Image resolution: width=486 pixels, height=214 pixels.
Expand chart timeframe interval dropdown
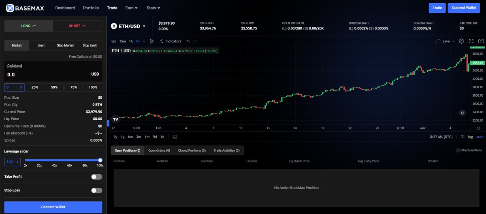[x=144, y=41]
